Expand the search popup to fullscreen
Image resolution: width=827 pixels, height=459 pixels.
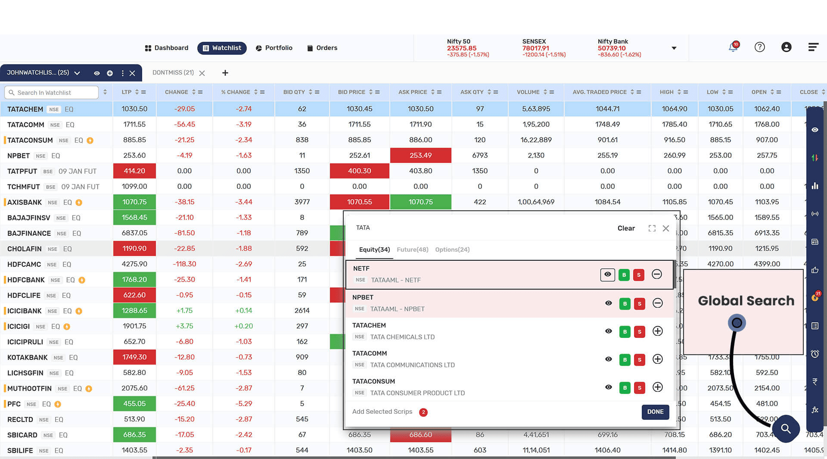[652, 228]
